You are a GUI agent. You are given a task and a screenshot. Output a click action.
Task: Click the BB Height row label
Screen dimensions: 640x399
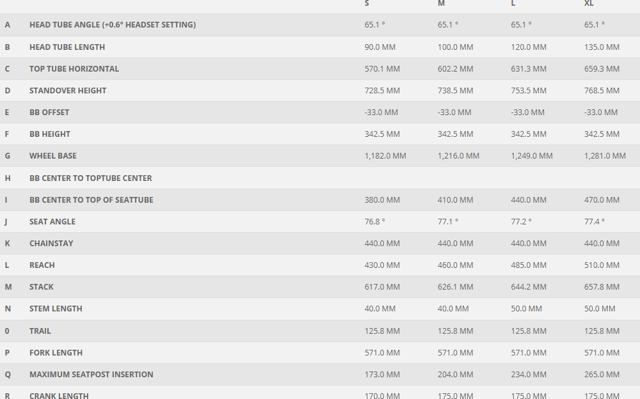point(50,134)
